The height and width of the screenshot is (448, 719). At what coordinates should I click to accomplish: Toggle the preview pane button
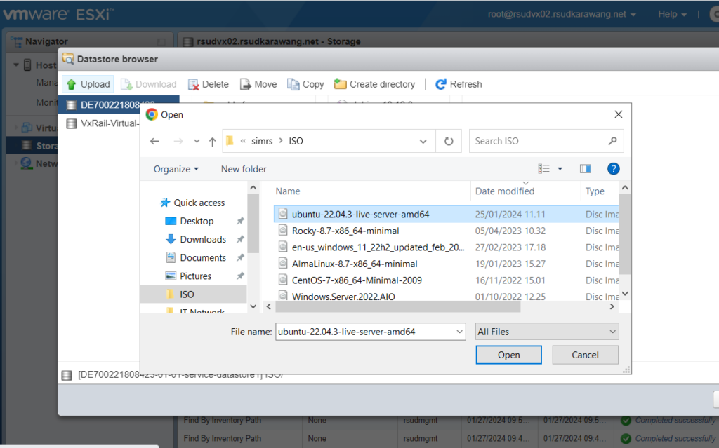586,169
